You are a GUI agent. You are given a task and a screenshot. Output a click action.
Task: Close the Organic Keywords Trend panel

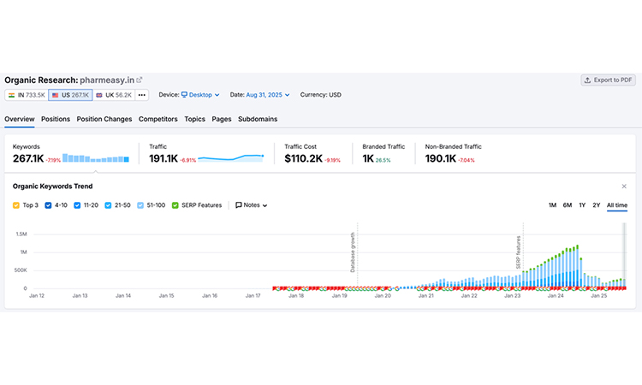click(x=624, y=187)
